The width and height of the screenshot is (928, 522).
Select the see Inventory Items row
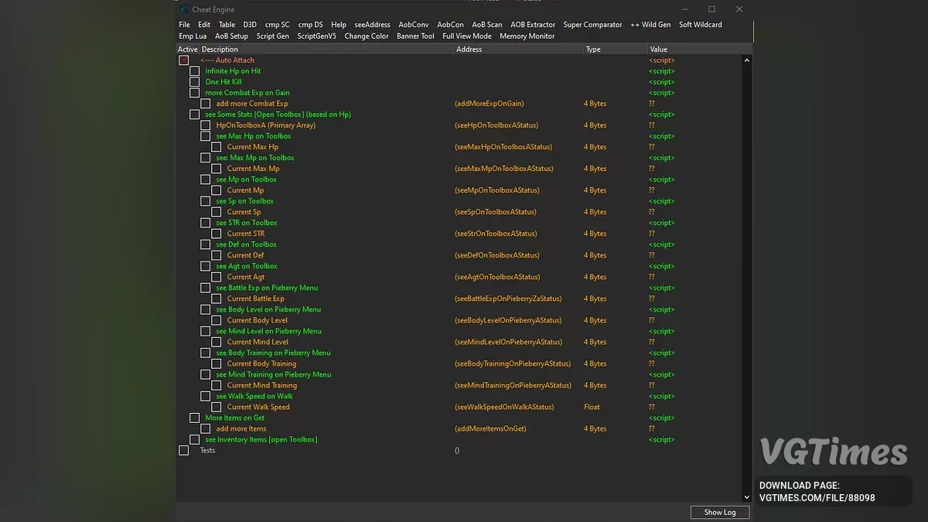(261, 439)
